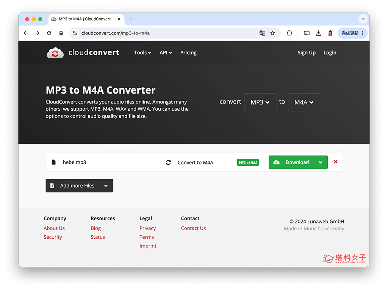Click the file icon next to hebe.mp3
388x291 pixels.
(x=53, y=162)
